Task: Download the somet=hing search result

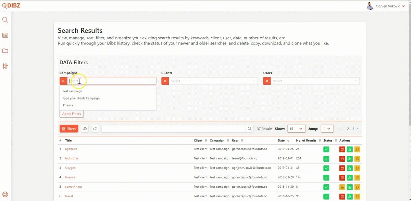Action: (350, 187)
